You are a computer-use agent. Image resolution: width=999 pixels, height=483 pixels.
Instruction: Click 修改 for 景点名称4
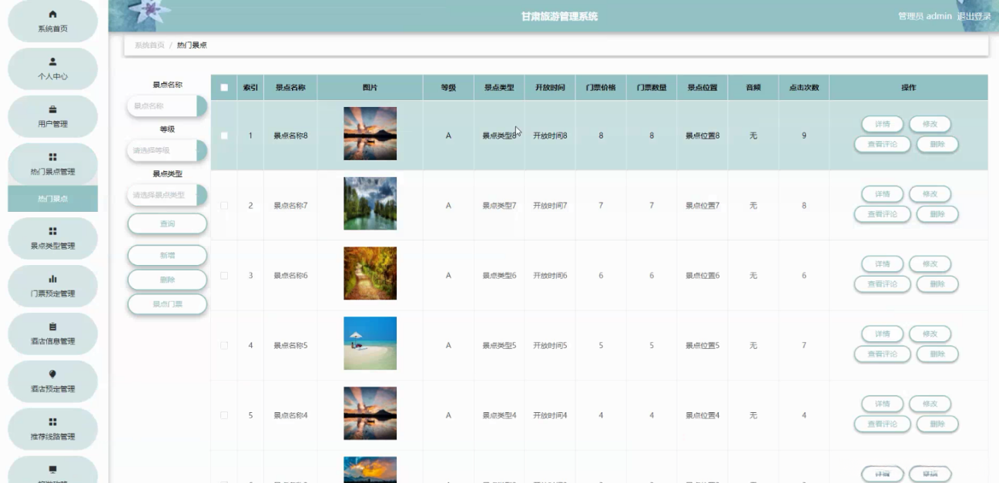[x=930, y=404]
